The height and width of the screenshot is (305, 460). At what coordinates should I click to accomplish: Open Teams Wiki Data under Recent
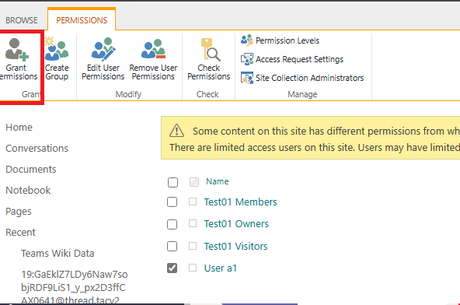coord(57,254)
